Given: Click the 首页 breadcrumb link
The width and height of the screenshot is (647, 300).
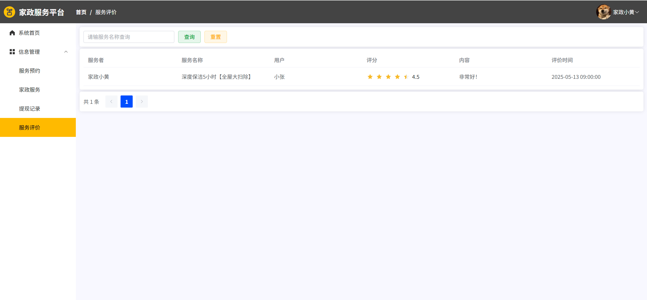Looking at the screenshot, I should 81,12.
